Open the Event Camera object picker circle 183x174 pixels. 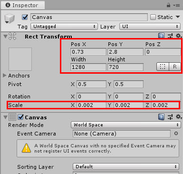point(176,134)
